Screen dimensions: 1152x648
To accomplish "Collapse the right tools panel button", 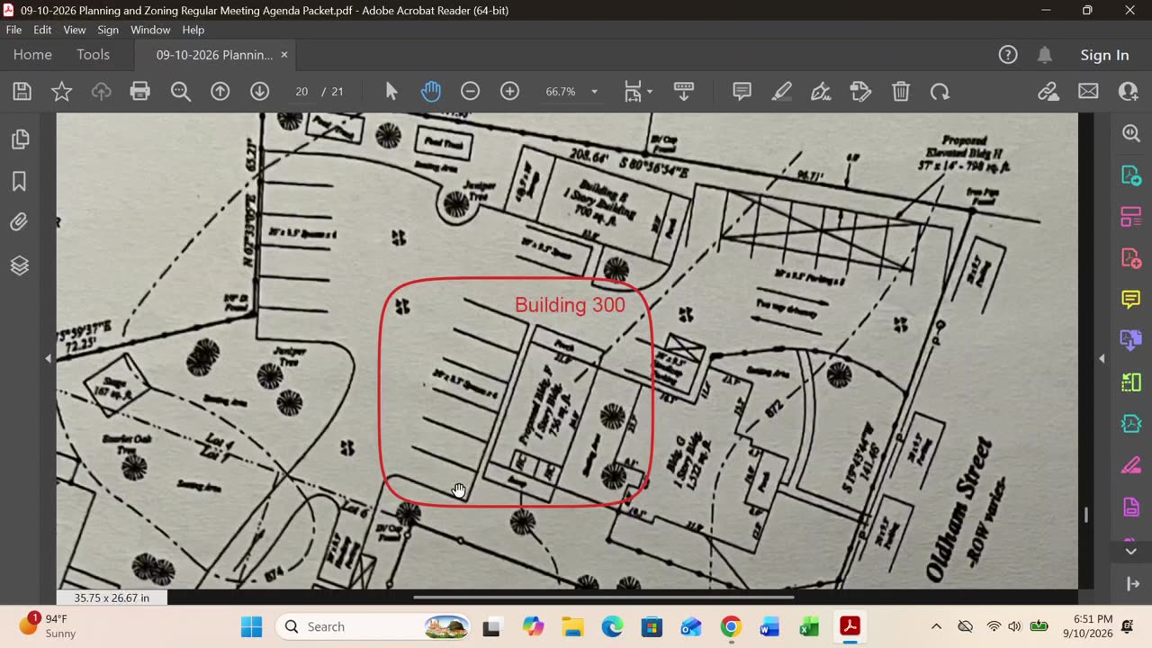I will tap(1132, 584).
